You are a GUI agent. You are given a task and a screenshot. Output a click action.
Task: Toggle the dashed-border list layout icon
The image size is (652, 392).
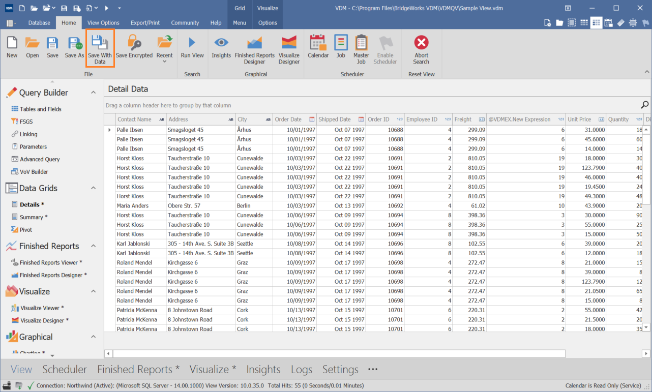point(572,23)
